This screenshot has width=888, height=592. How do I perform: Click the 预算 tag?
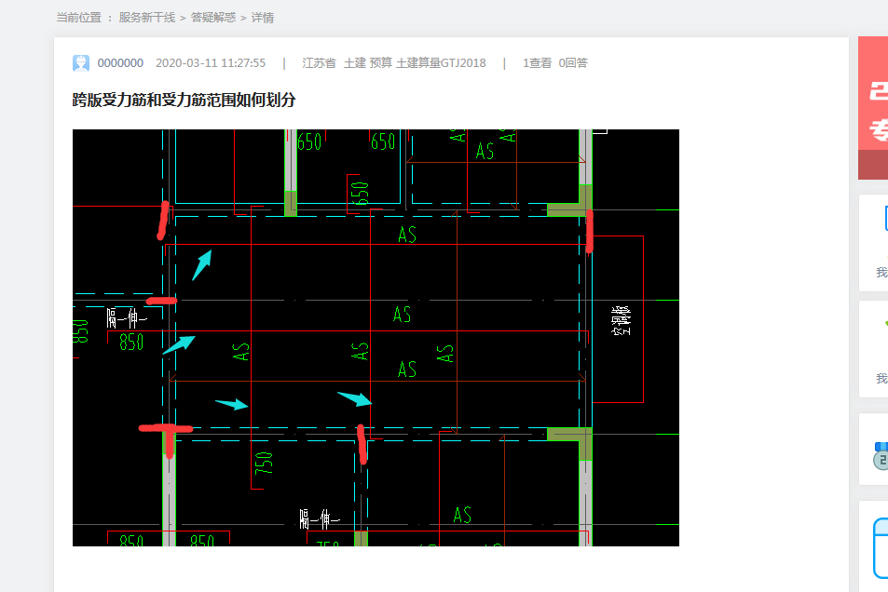click(x=380, y=62)
